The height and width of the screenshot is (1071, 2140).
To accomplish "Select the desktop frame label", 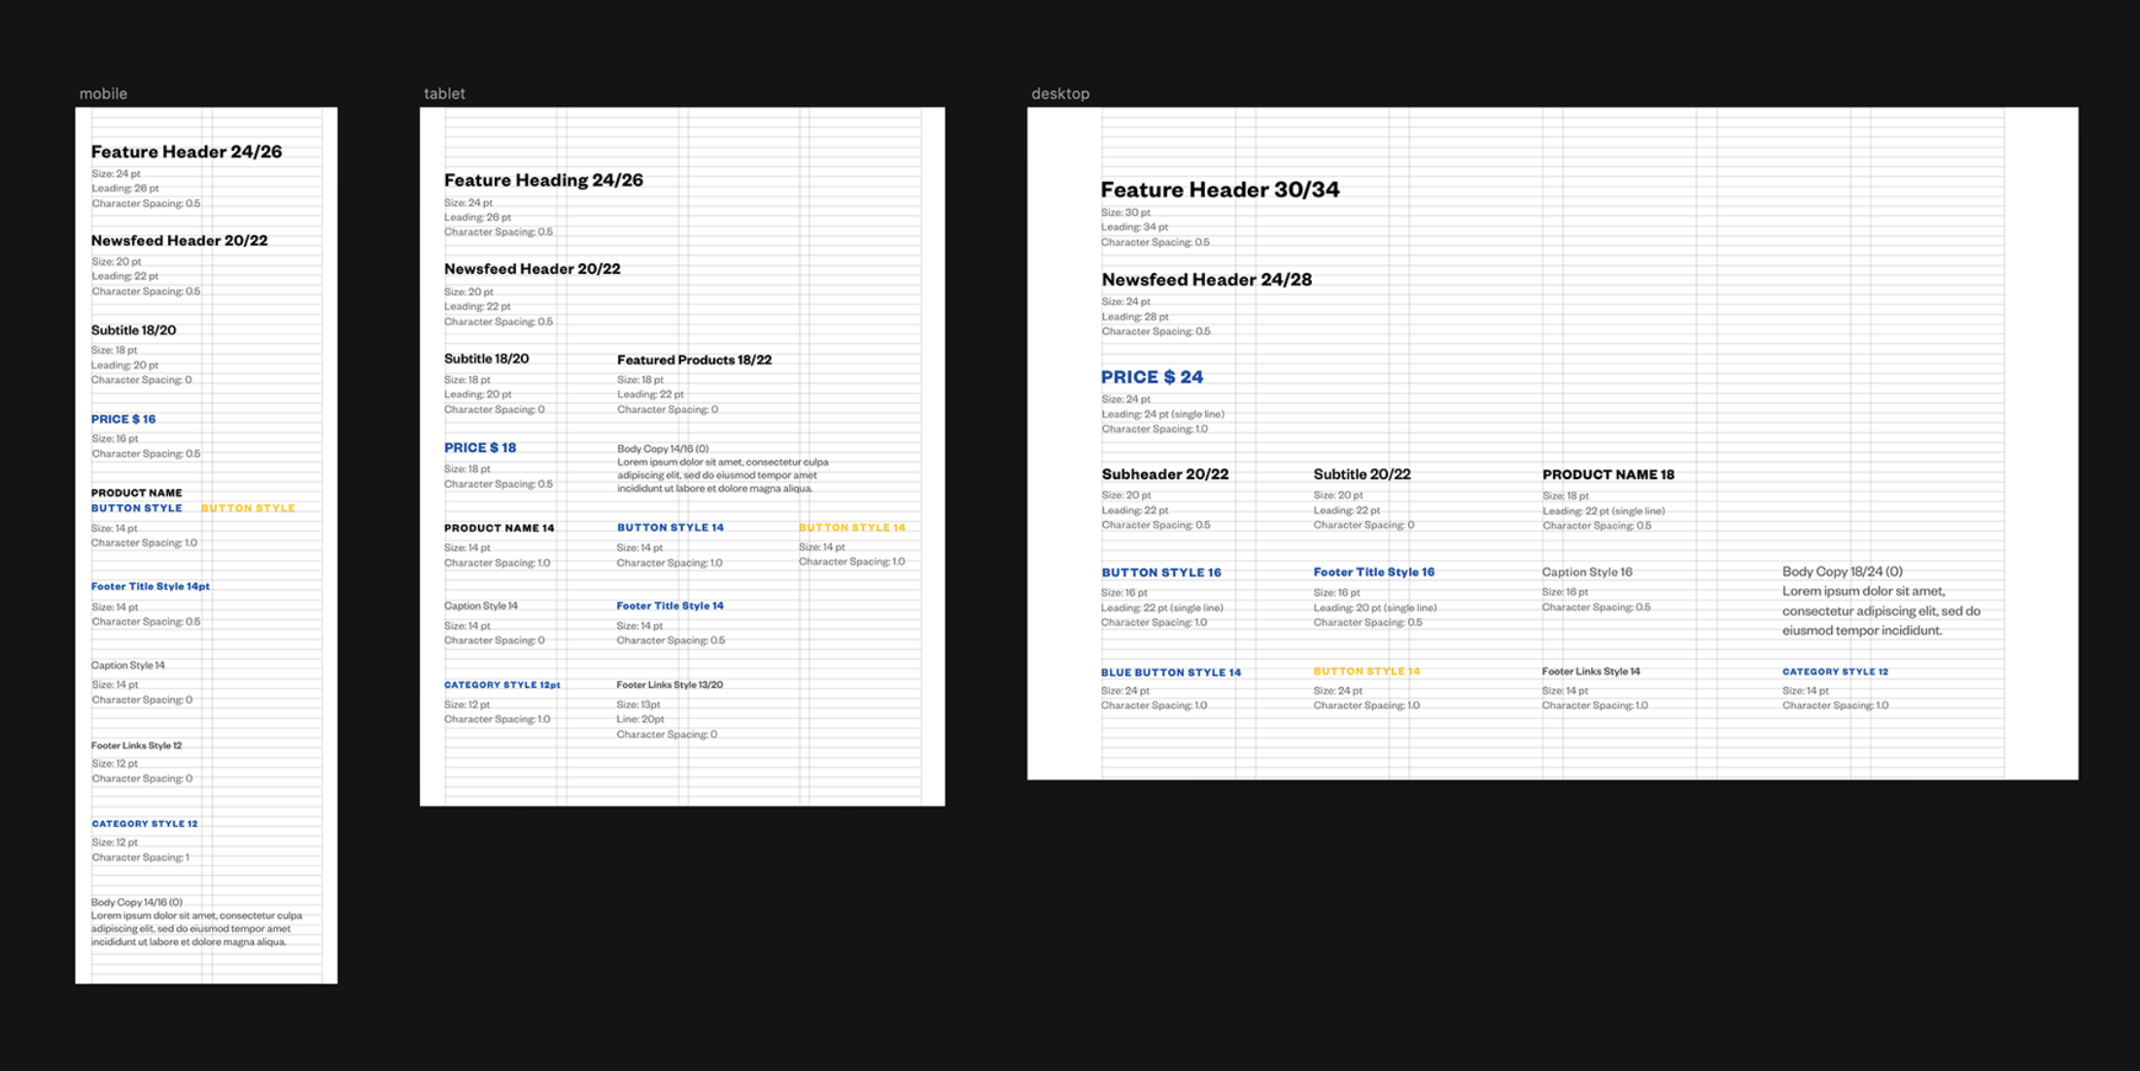I will [x=1060, y=93].
